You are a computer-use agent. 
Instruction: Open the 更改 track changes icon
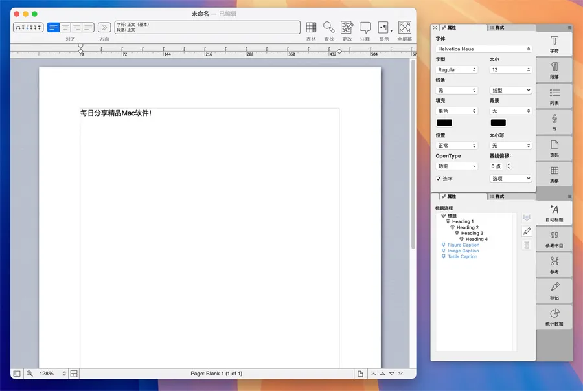tap(347, 27)
